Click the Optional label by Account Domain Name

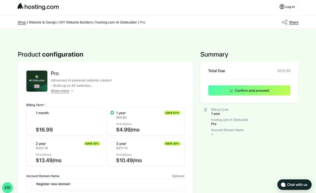tap(178, 176)
